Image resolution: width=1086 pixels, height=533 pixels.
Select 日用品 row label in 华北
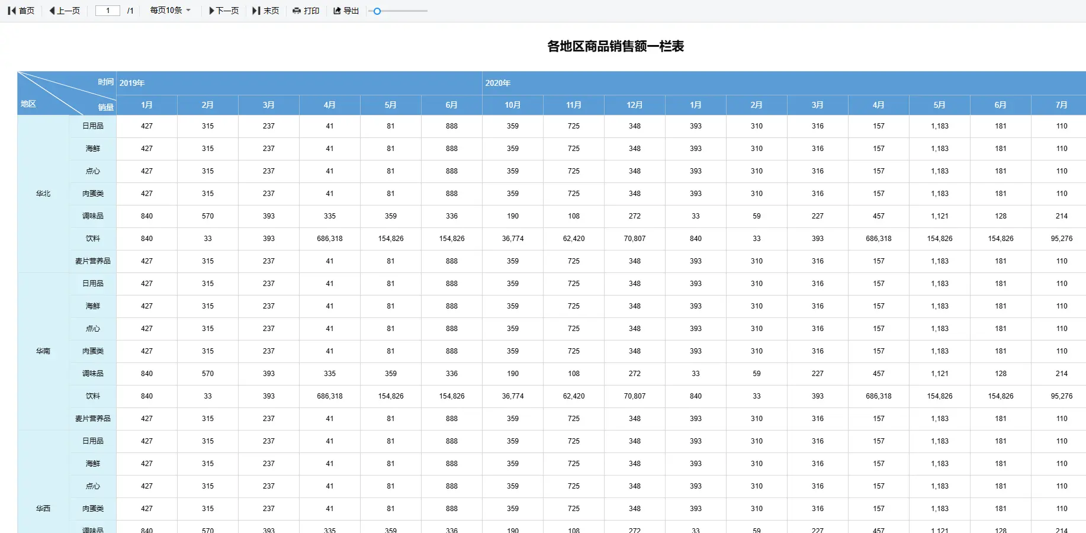[x=93, y=126]
